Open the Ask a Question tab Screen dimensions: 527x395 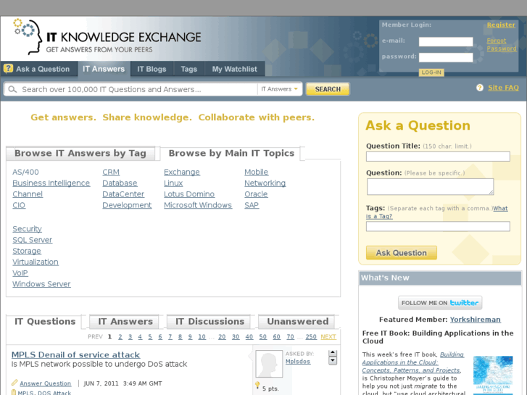click(x=39, y=69)
